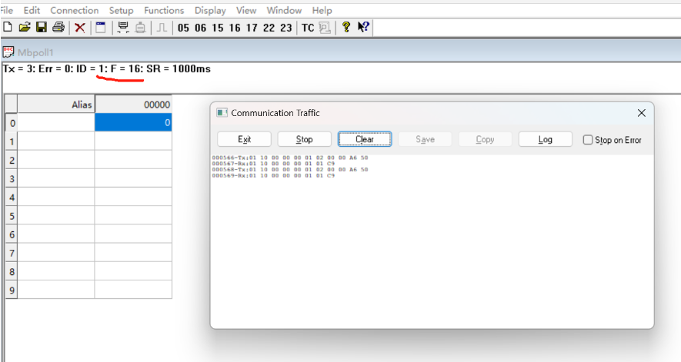Select row header 3
This screenshot has height=362, width=681.
[x=12, y=178]
